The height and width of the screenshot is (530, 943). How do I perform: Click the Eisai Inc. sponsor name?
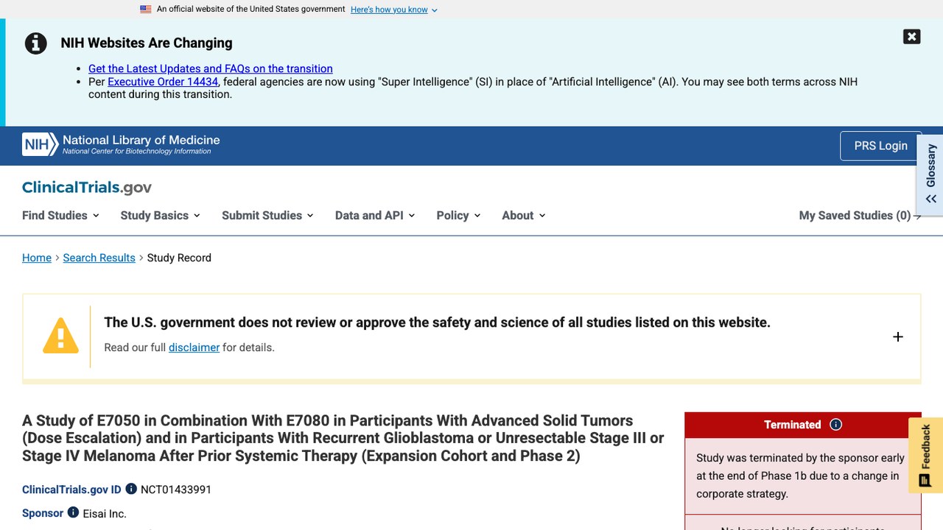tap(105, 514)
